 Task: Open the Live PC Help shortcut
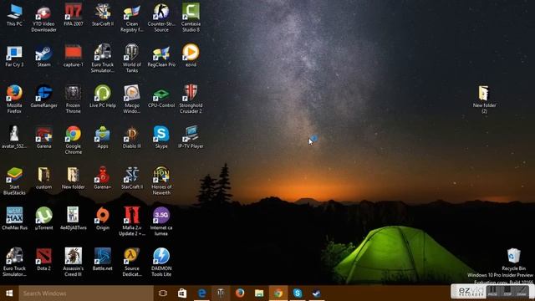pyautogui.click(x=103, y=97)
